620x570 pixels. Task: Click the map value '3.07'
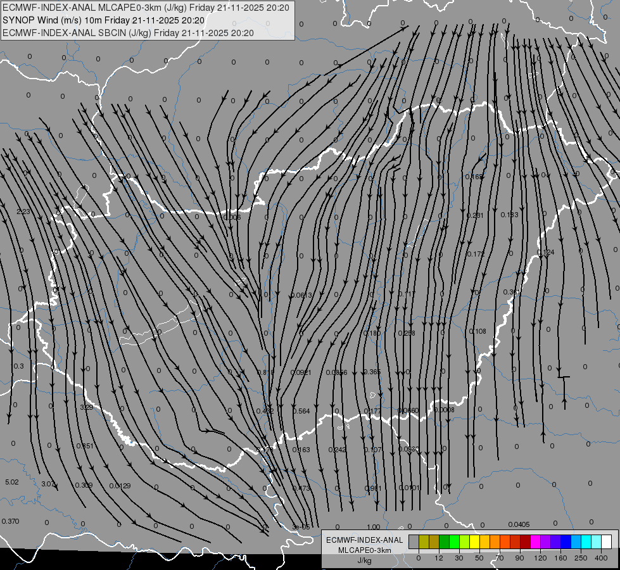coord(48,484)
